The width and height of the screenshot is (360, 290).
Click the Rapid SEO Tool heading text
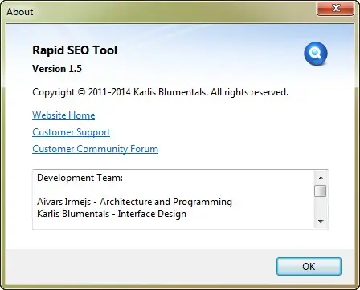pyautogui.click(x=75, y=50)
